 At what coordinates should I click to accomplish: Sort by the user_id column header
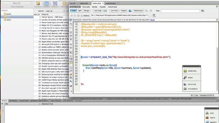click(x=37, y=14)
